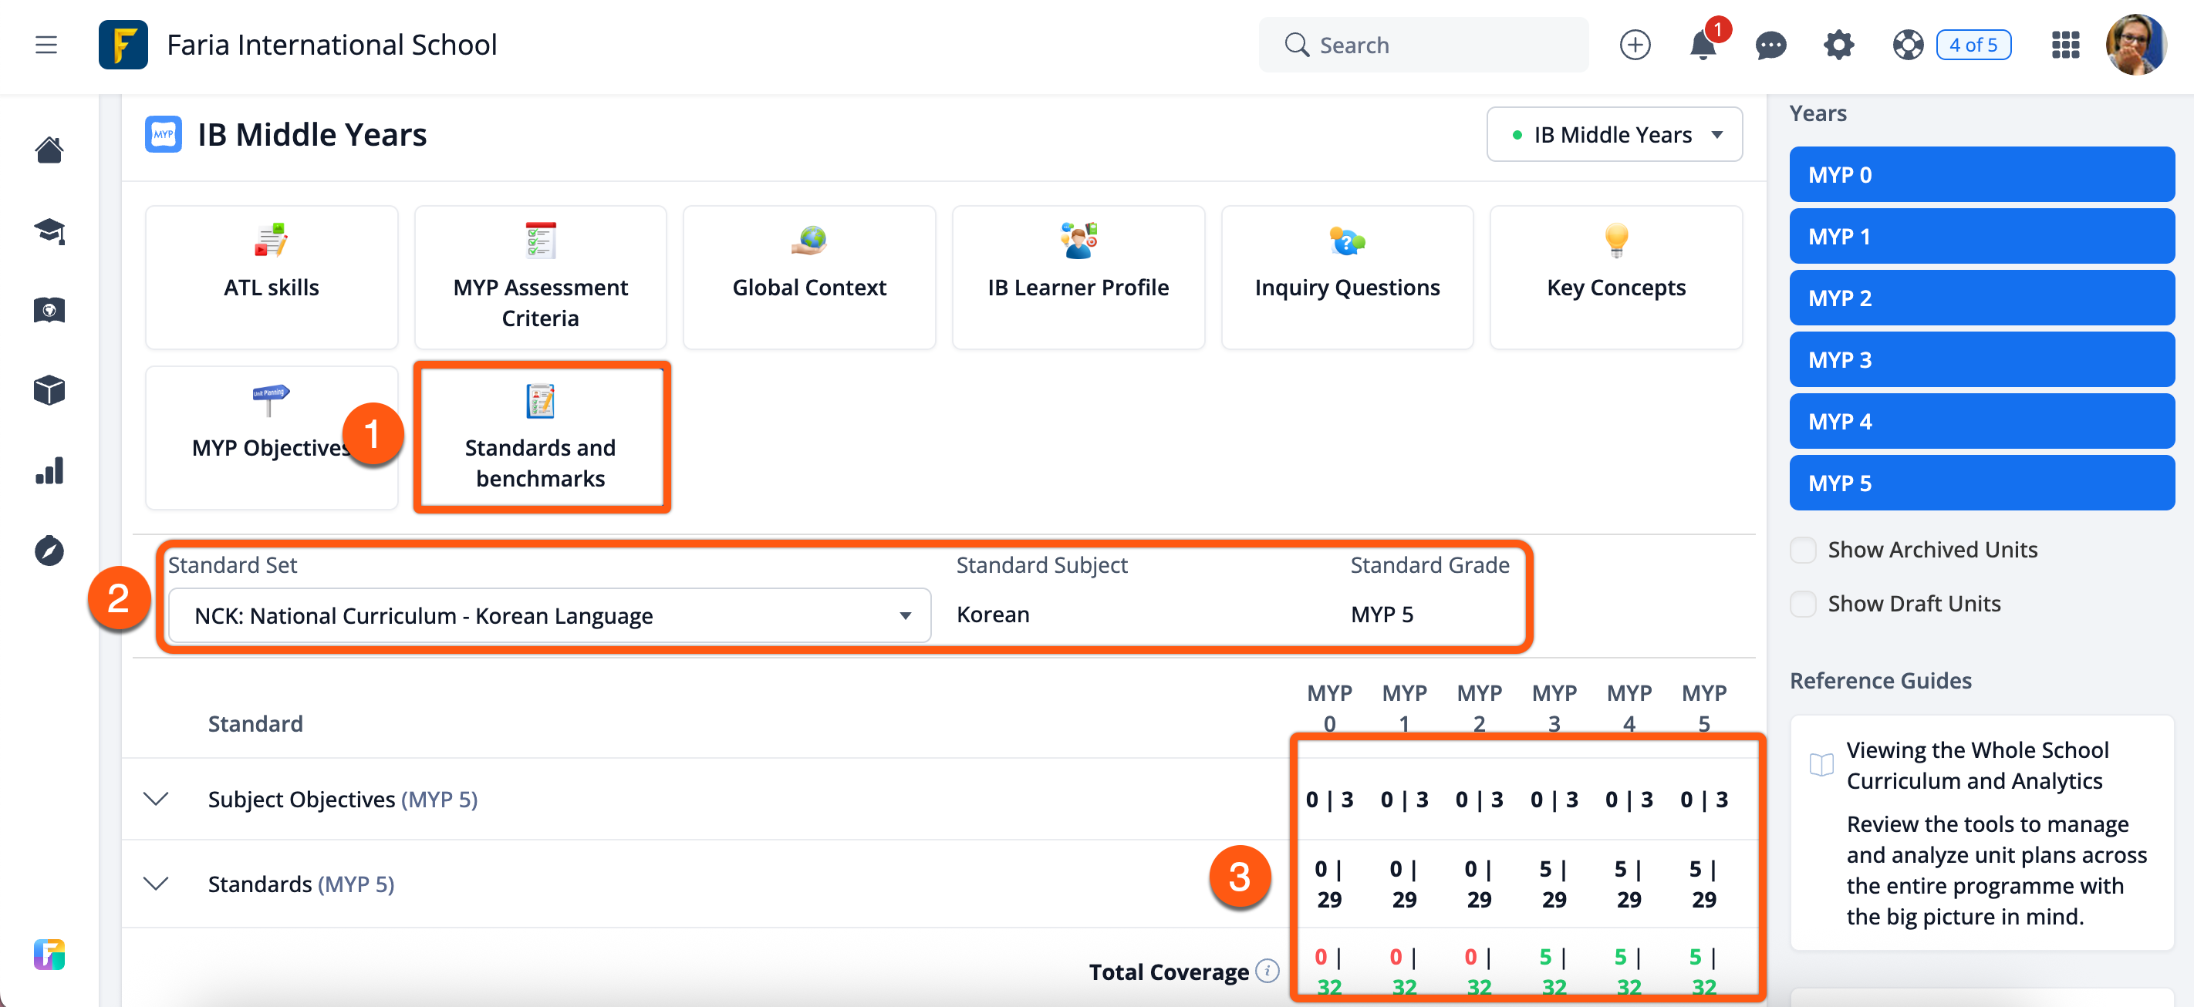Select the MYP 2 year button
This screenshot has width=2194, height=1007.
(x=1982, y=298)
